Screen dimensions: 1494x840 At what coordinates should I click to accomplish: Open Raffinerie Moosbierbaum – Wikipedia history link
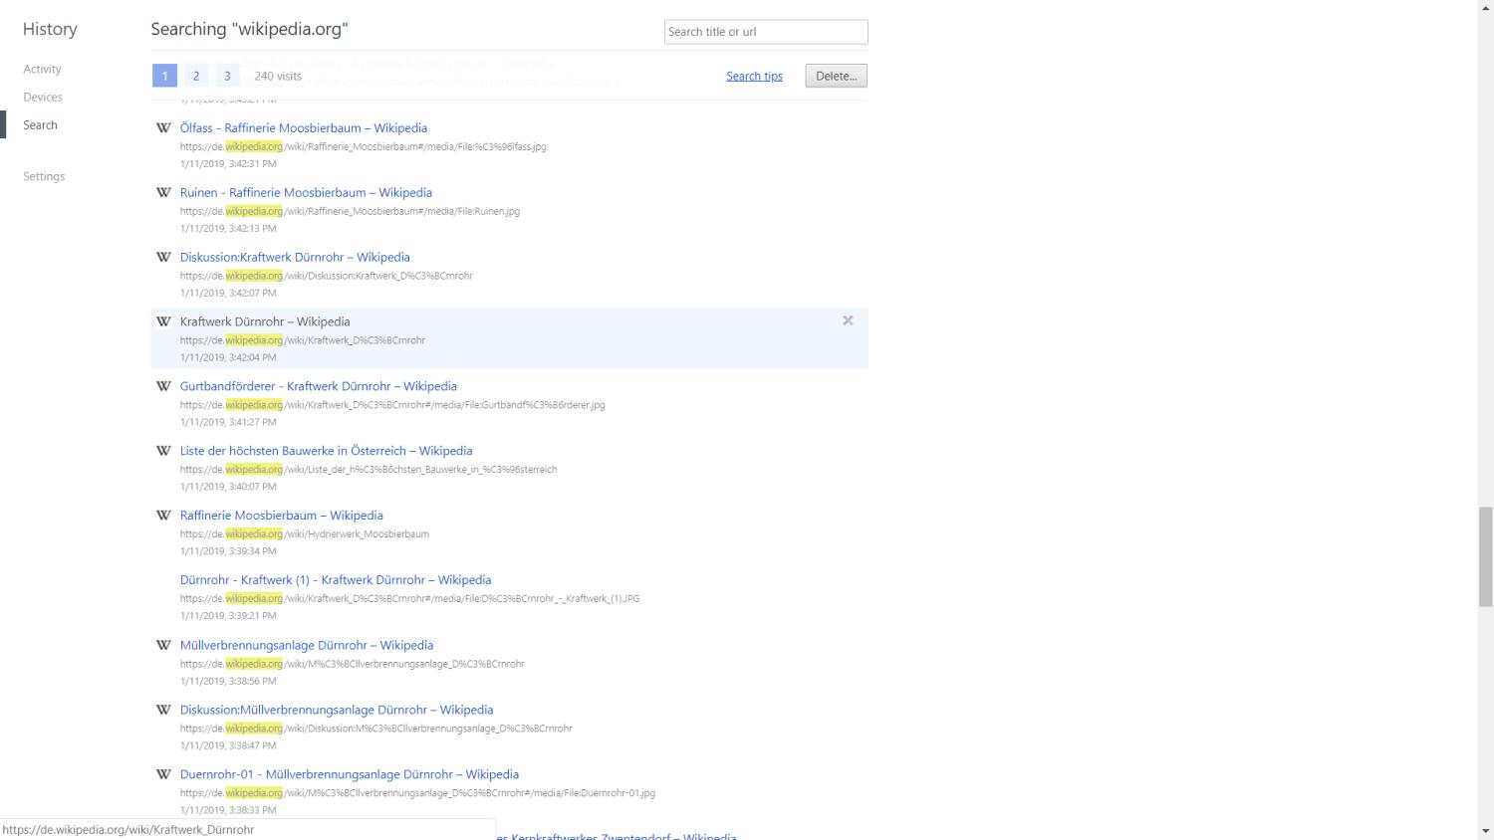[x=281, y=516]
